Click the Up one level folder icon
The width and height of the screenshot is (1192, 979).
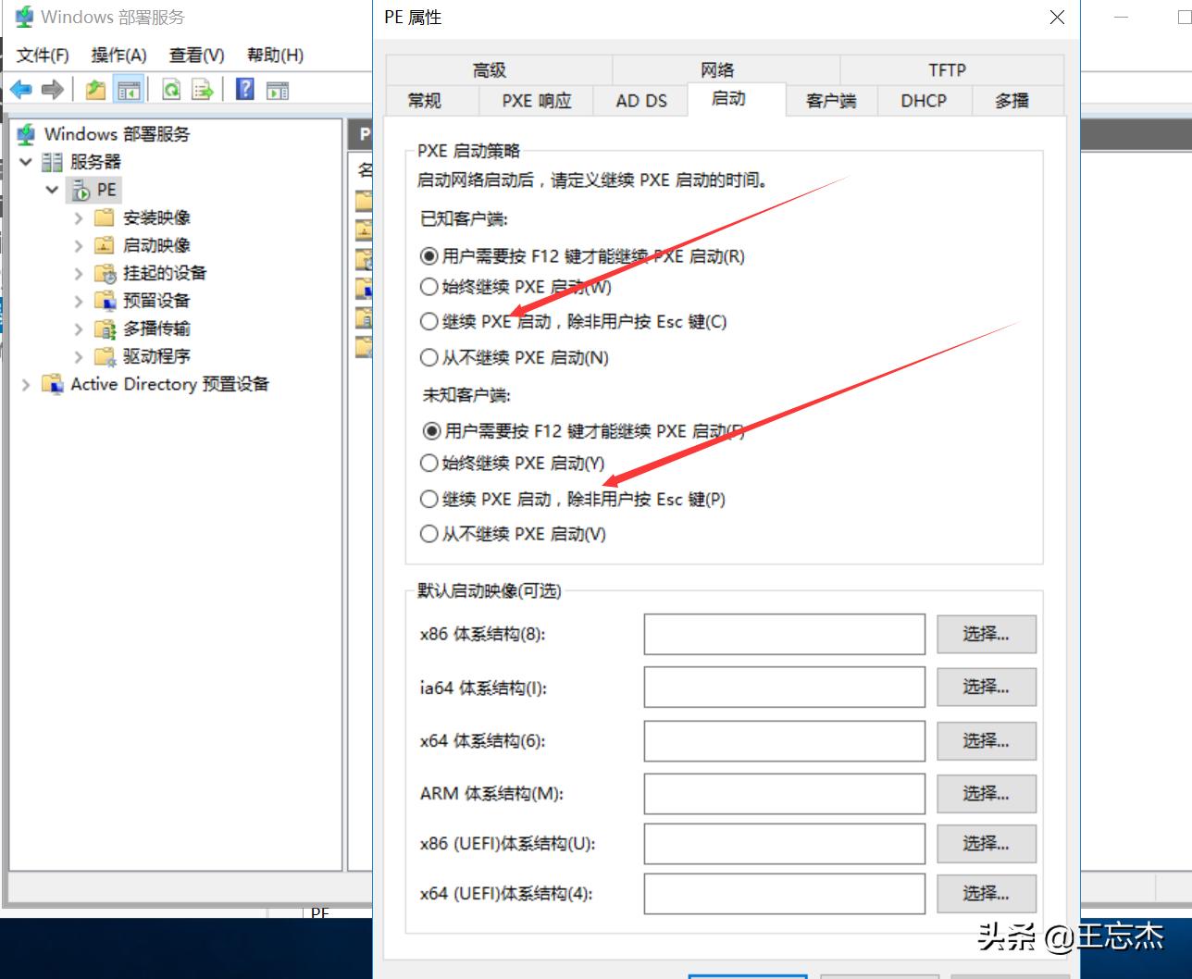pos(95,89)
